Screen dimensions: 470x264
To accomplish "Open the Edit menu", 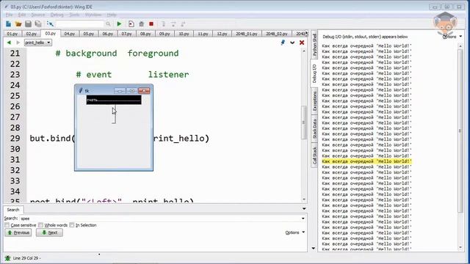I will [x=22, y=15].
